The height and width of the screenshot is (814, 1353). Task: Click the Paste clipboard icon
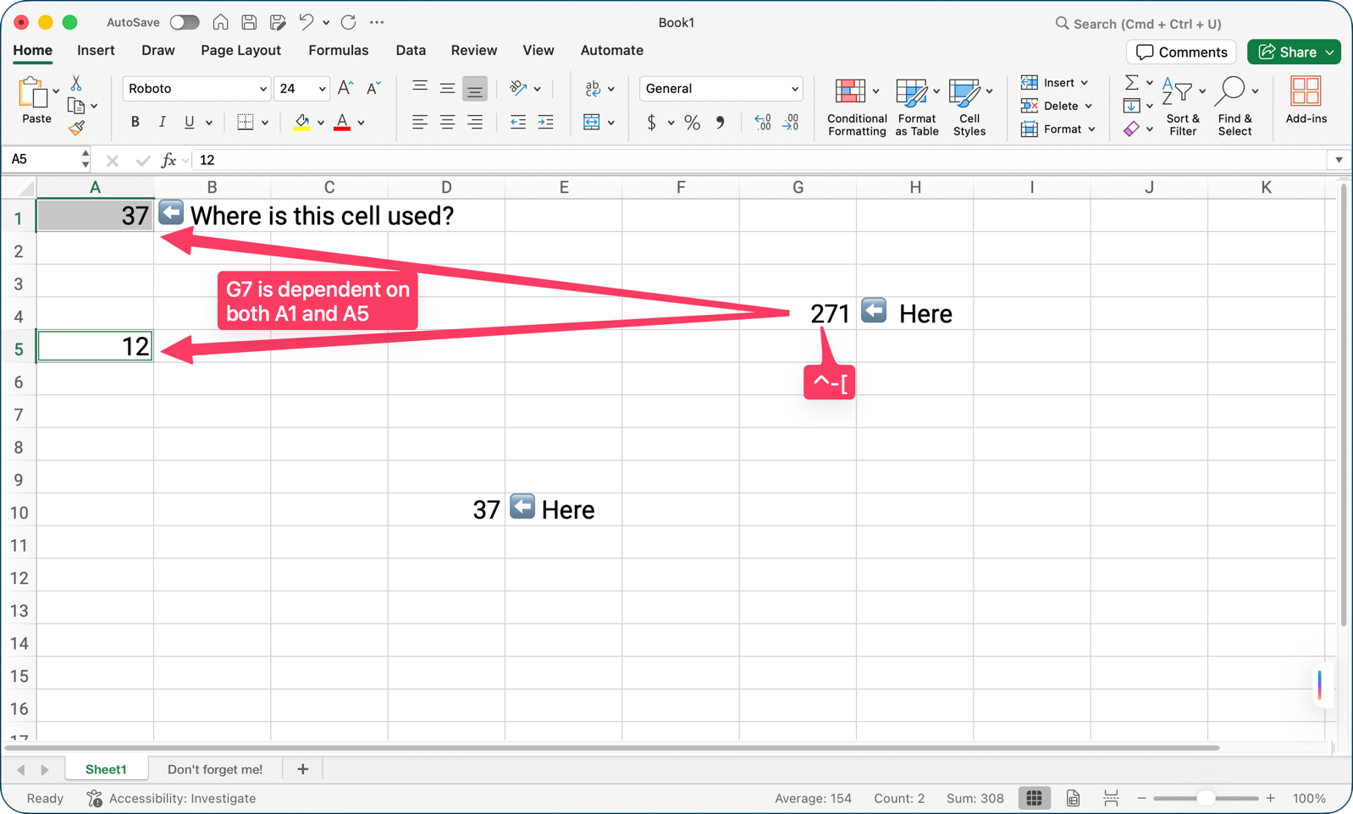[x=34, y=93]
